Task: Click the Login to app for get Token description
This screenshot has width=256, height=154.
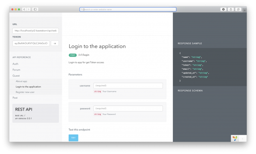Action: point(86,63)
